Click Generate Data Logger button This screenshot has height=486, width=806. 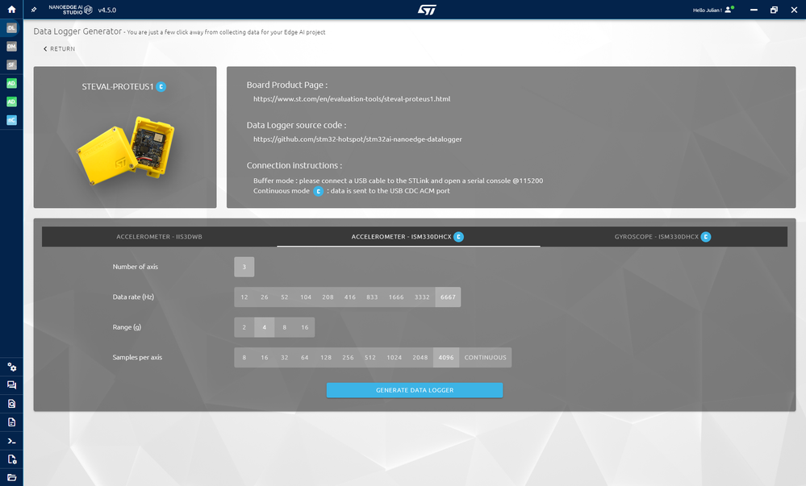pos(415,390)
